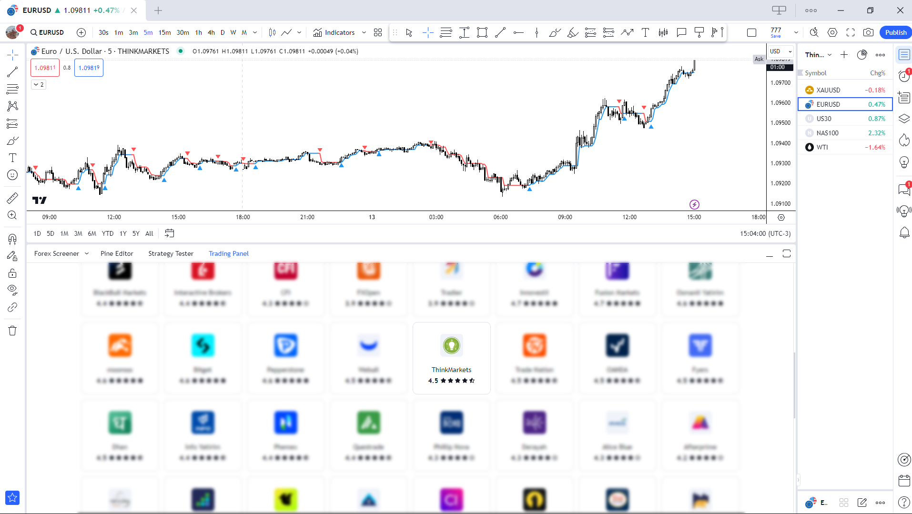Select the callout comment tool in the drawing toolbar
The image size is (912, 514).
pos(681,32)
